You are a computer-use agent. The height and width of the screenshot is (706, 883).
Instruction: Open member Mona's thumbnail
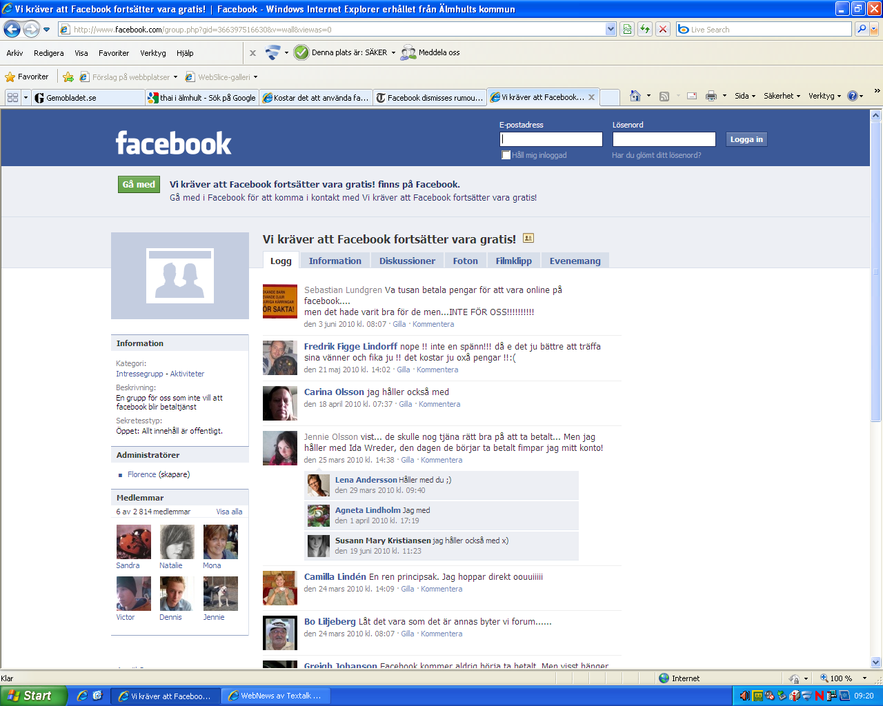click(x=221, y=542)
